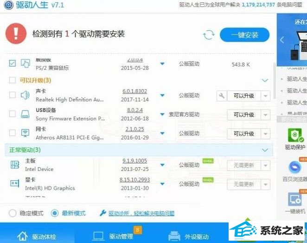Viewport: 307px width, 243px height.
Task: Click the WHQL badge on 显卡 row
Action: pyautogui.click(x=208, y=180)
